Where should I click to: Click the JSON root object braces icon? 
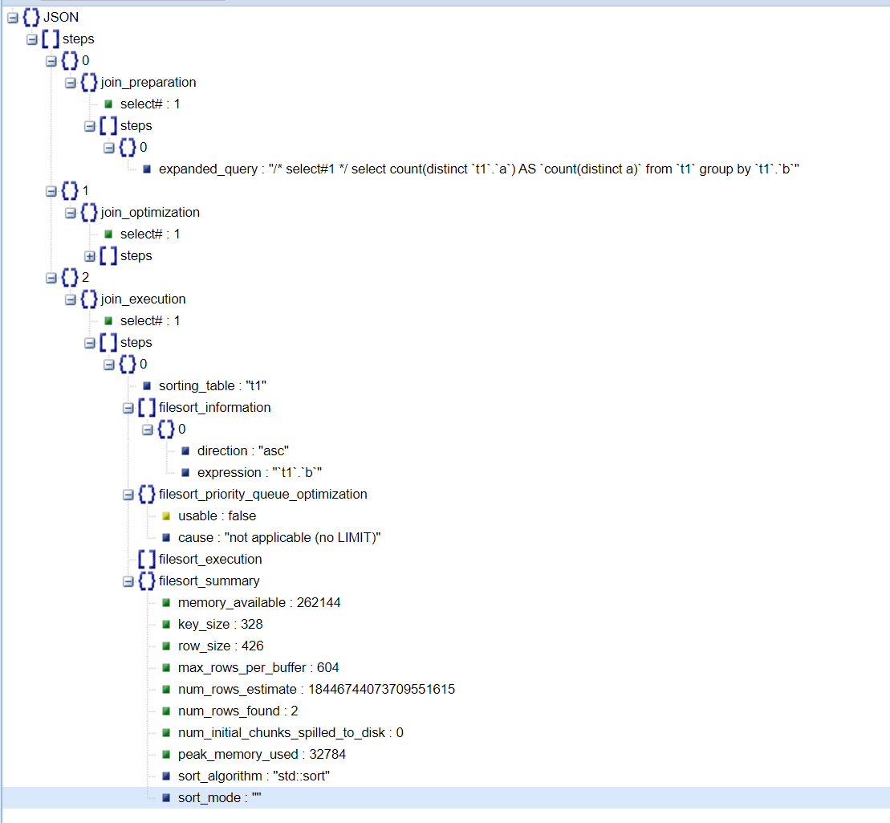coord(31,17)
